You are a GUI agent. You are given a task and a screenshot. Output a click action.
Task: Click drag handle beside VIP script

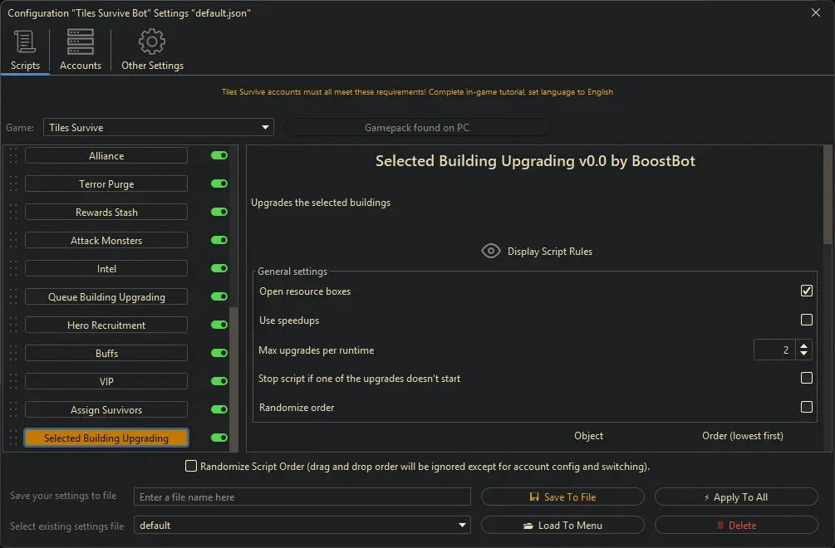pos(12,382)
